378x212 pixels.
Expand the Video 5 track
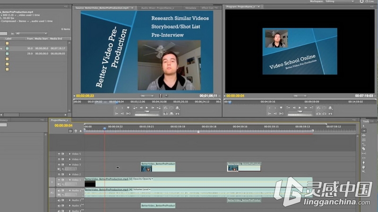69,154
